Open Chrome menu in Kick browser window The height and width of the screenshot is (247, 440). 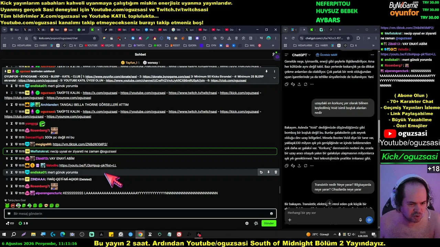276,38
